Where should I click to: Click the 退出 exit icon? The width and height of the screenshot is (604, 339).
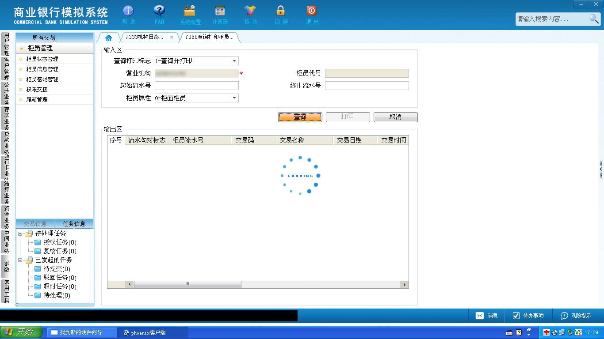tap(311, 11)
